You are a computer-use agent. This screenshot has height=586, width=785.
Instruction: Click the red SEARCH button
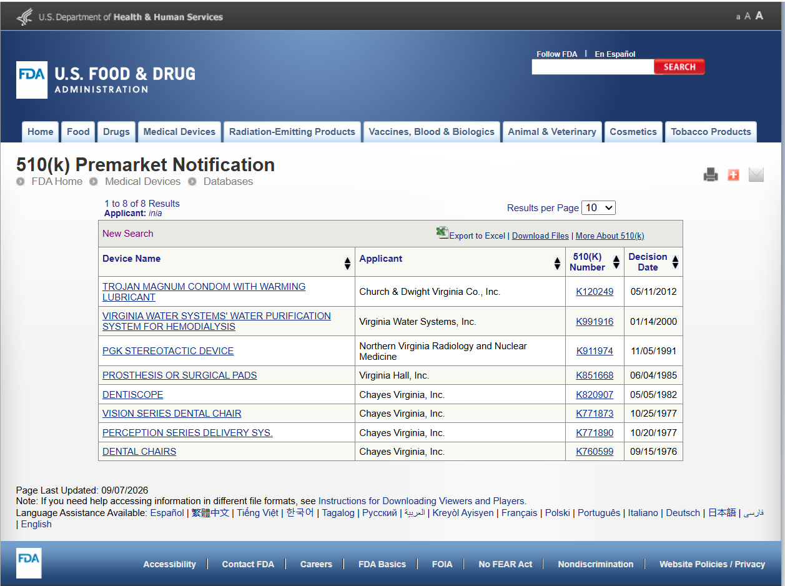coord(679,67)
